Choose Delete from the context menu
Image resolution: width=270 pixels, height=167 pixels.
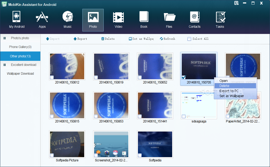[x=236, y=86]
